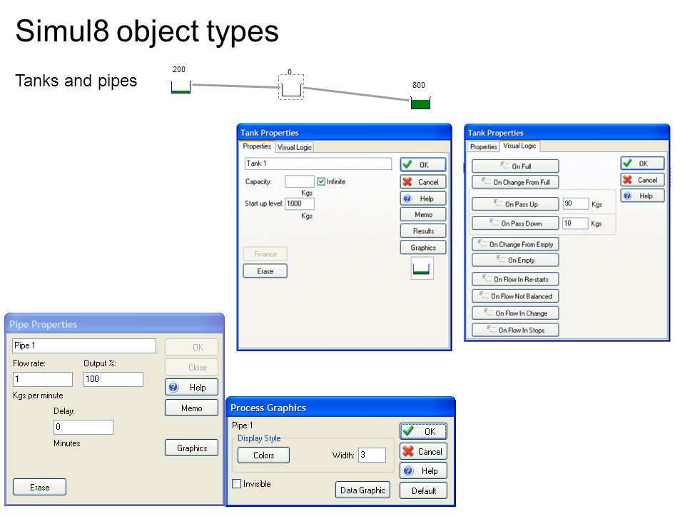This screenshot has height=514, width=685.
Task: Click OK in left Tank Properties dialog
Action: 423,164
